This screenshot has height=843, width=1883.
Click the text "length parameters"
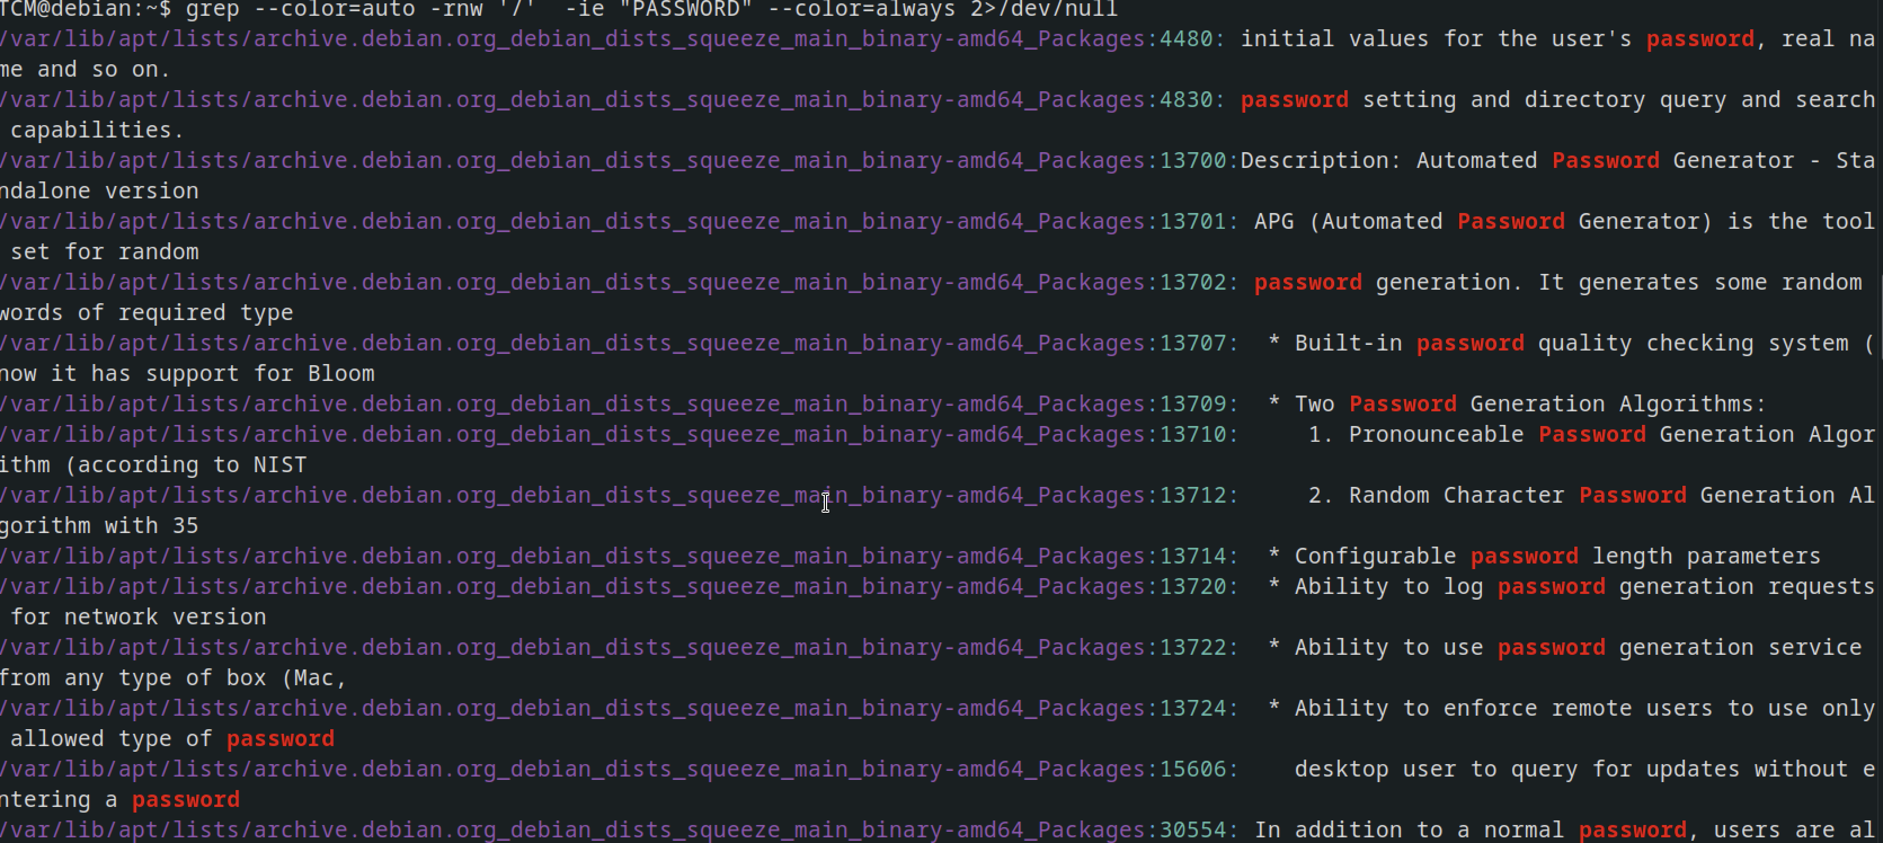click(x=1707, y=556)
